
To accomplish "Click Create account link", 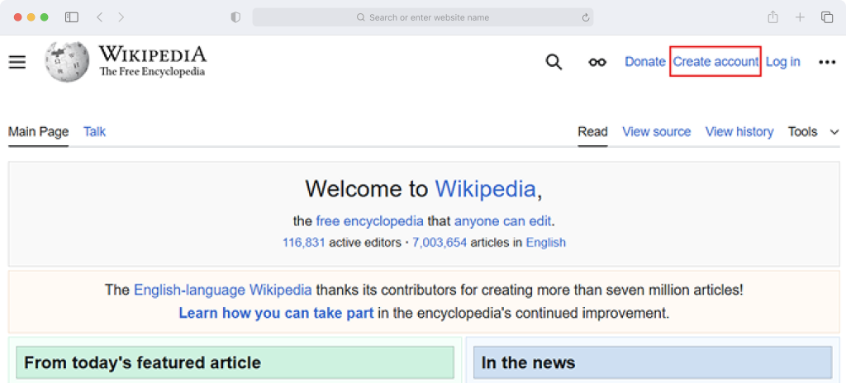I will coord(715,62).
